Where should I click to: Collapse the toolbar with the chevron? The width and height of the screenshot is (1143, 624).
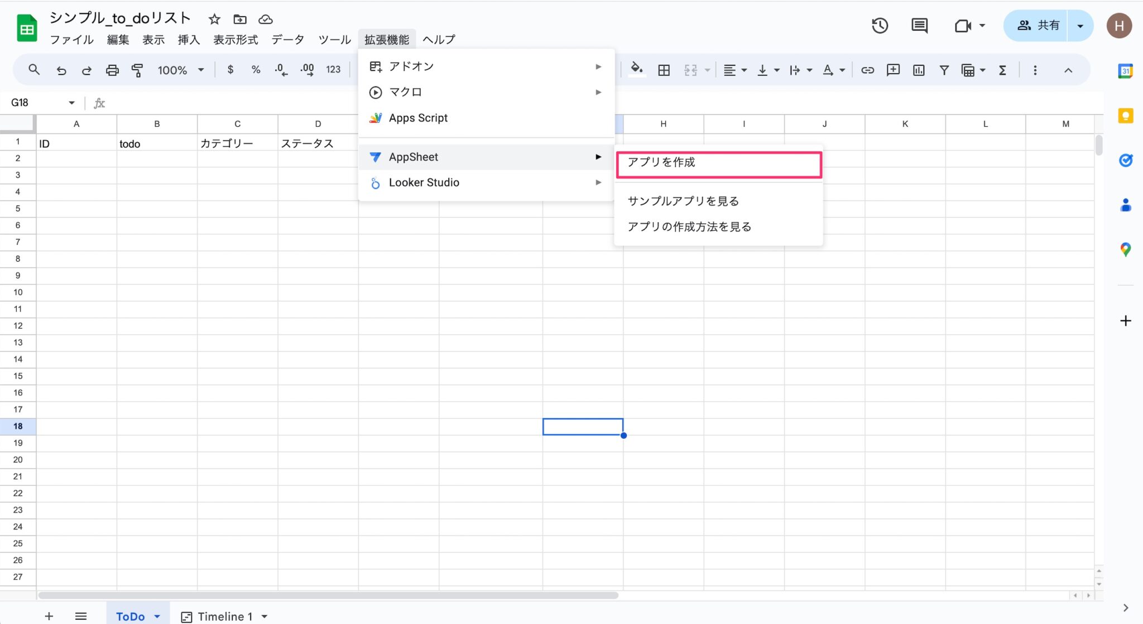(1068, 70)
